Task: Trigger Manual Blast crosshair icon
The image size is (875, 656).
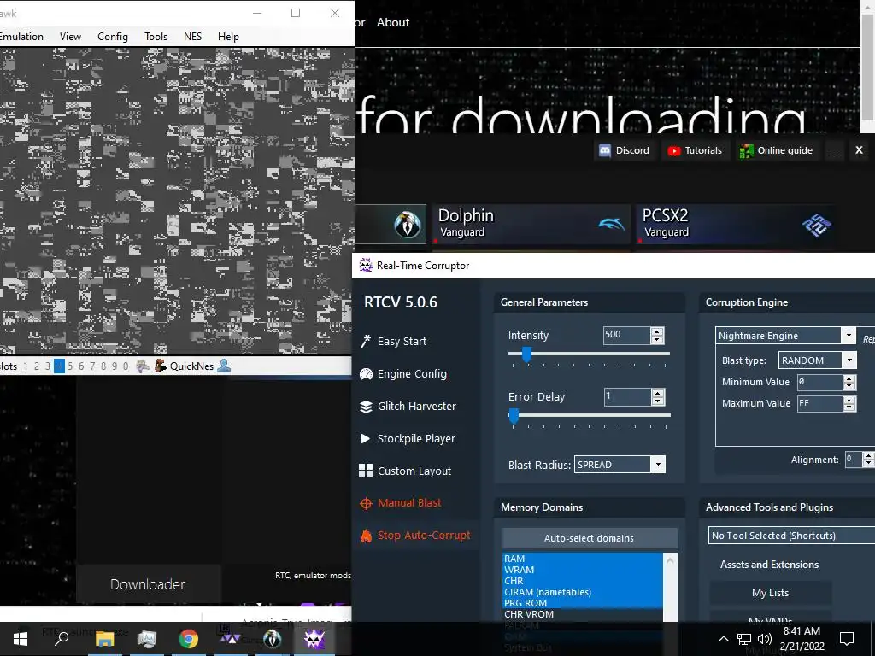Action: (366, 503)
